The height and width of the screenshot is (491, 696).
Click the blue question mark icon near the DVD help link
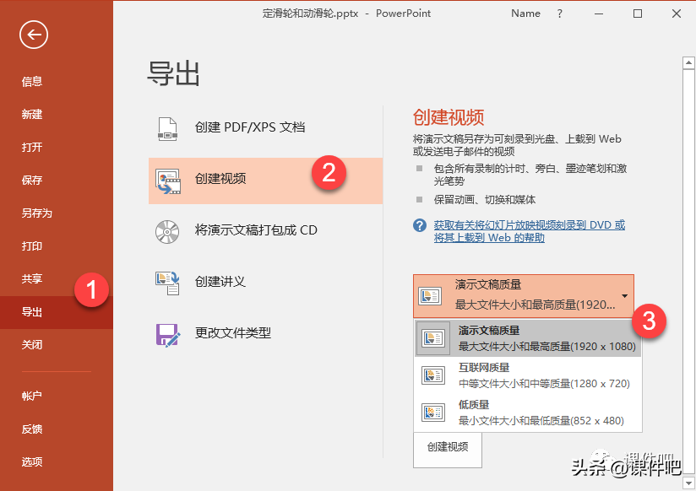(419, 224)
